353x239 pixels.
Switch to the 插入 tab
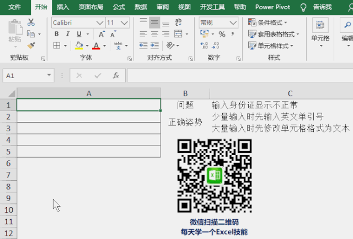pos(63,7)
